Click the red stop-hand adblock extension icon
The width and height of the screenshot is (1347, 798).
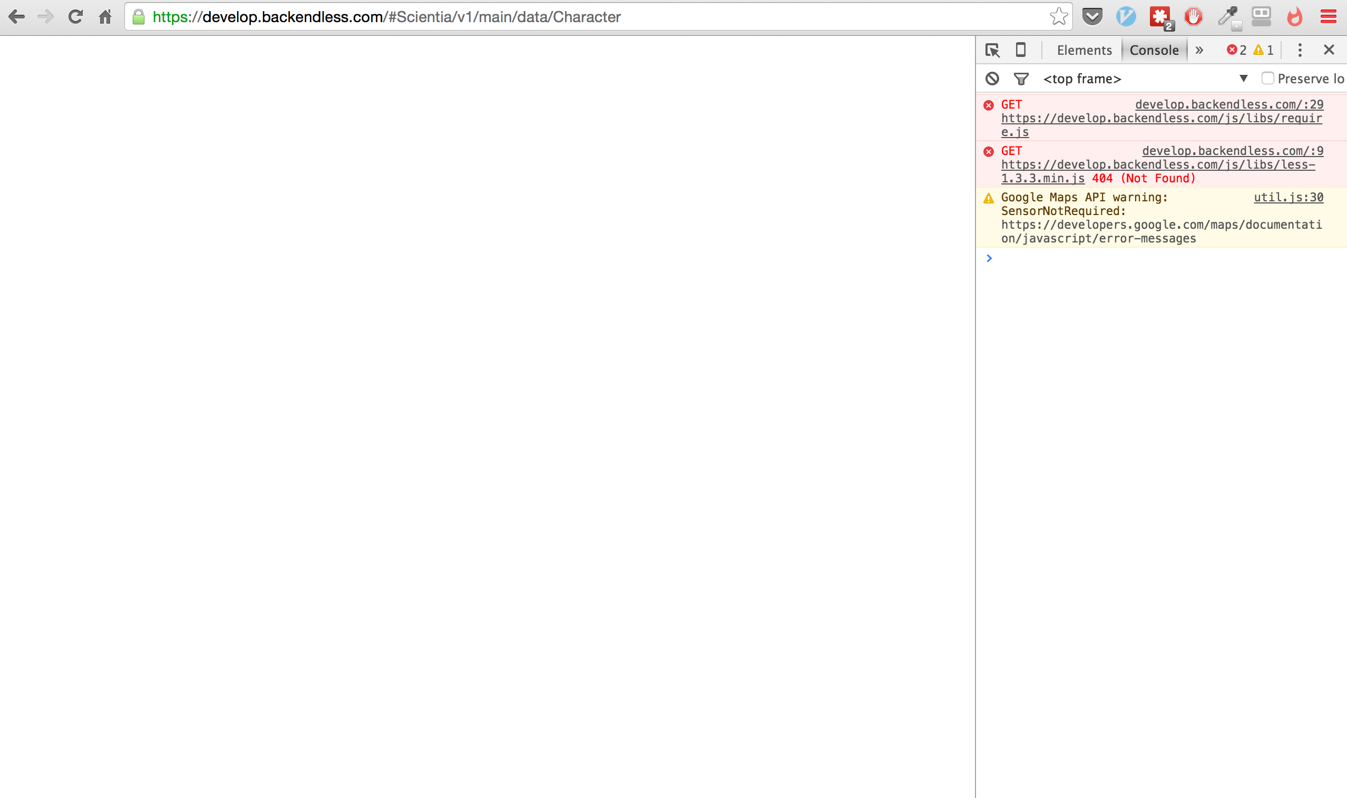pyautogui.click(x=1193, y=17)
